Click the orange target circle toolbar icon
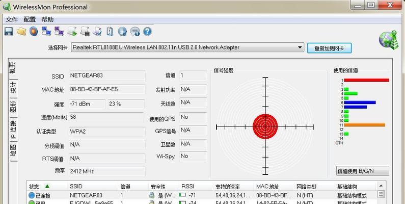Screen dimensions: 405x204 34,32
